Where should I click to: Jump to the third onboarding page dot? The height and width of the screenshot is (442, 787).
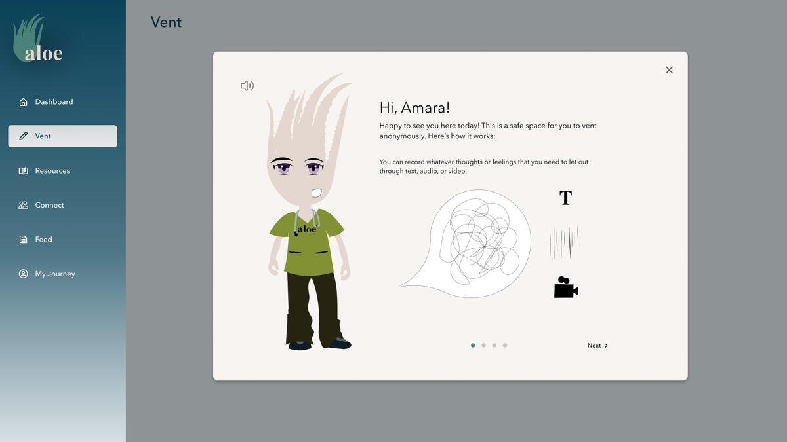click(494, 346)
